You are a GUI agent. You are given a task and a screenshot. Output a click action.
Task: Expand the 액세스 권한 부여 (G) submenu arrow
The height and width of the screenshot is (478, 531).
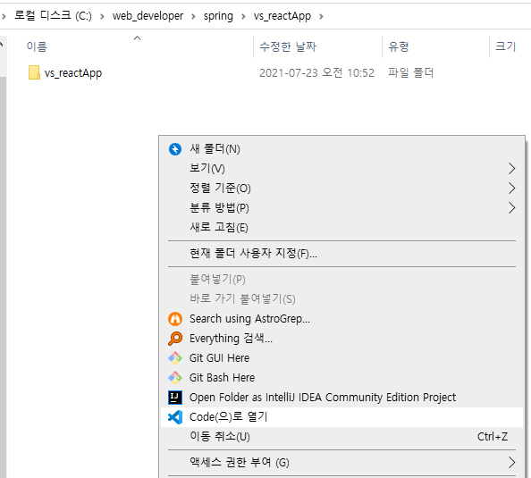coord(511,463)
